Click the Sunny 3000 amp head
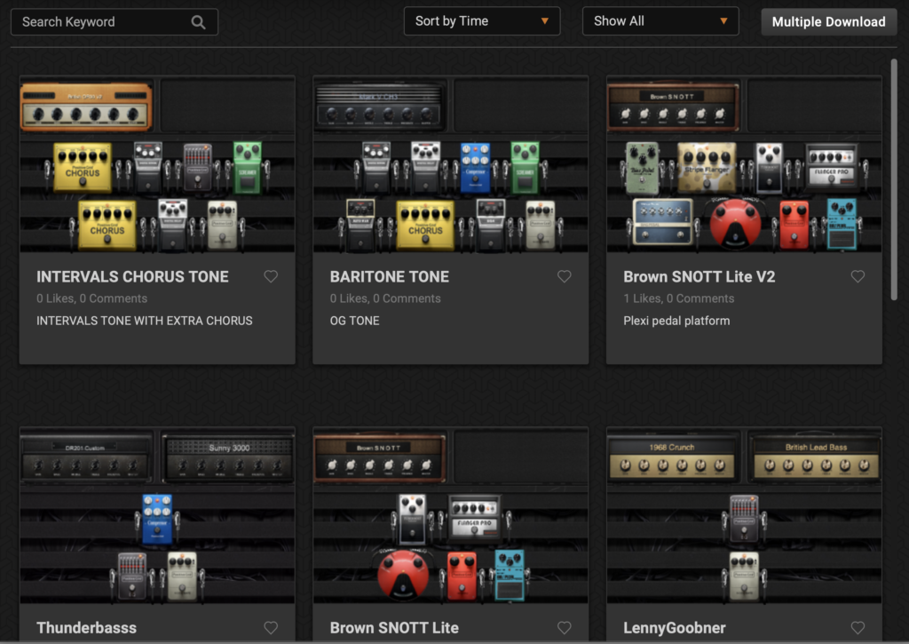This screenshot has height=644, width=909. point(229,459)
